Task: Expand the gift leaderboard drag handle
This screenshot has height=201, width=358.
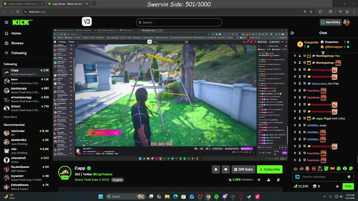Action: [x=323, y=52]
